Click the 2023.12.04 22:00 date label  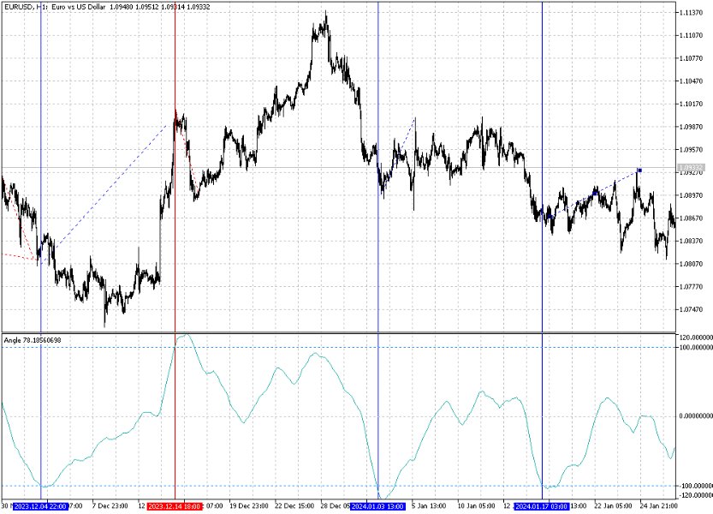point(40,506)
